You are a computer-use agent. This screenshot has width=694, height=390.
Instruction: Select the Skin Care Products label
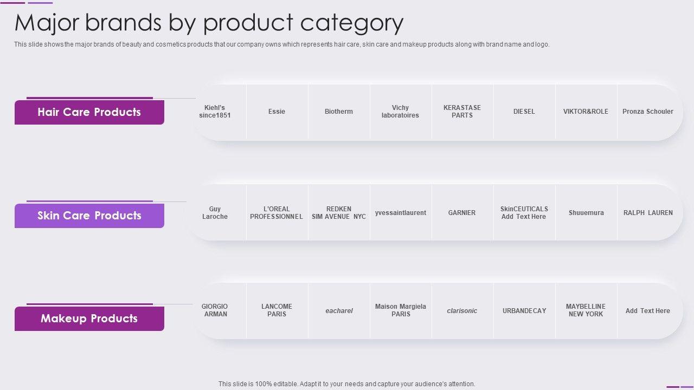(89, 216)
